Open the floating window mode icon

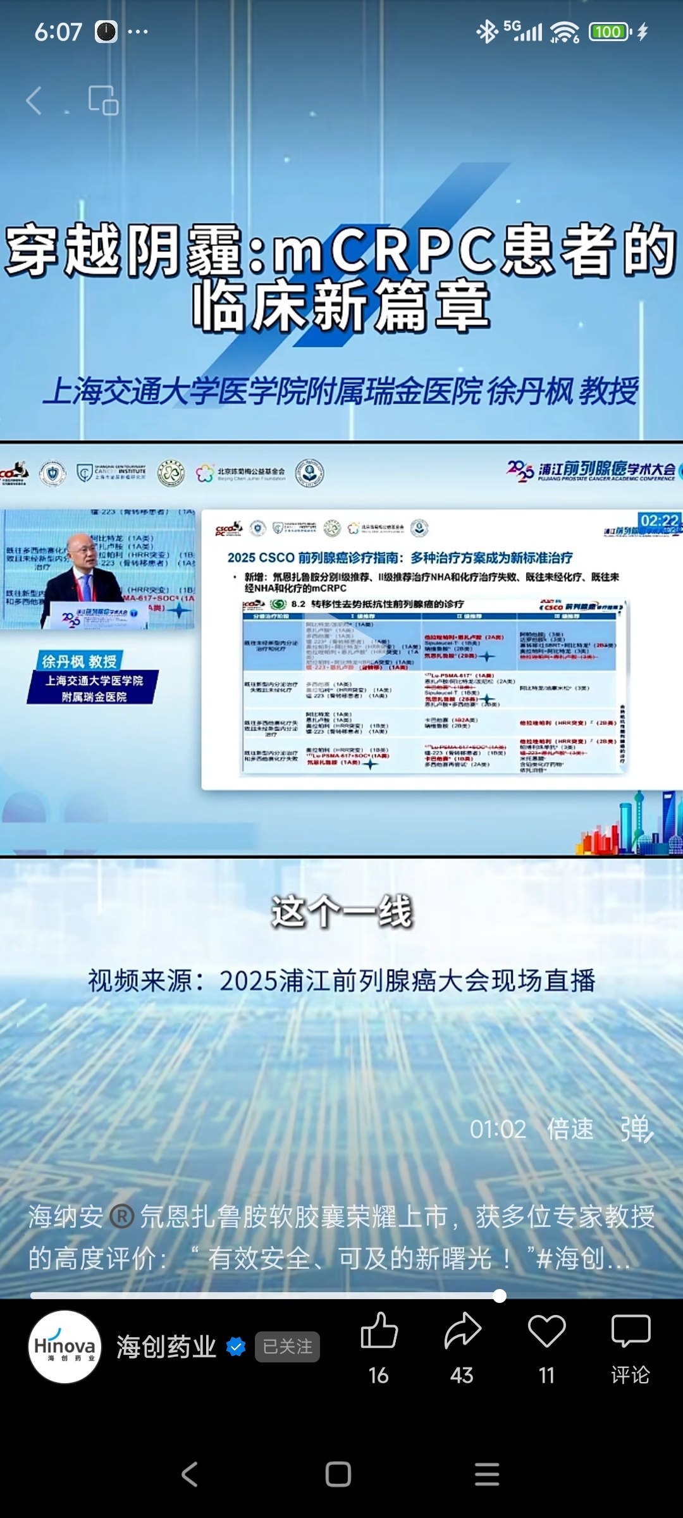[x=104, y=100]
